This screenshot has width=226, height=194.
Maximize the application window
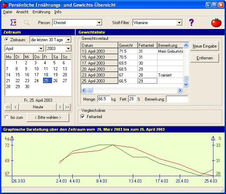pos(214,5)
